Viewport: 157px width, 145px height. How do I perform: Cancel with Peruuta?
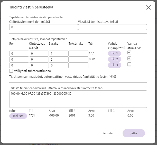(x=108, y=133)
